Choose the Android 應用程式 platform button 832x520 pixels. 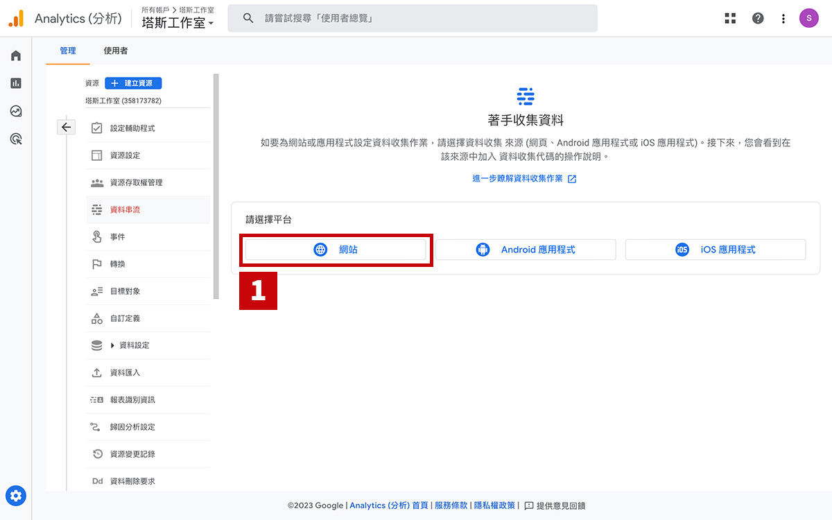coord(526,250)
